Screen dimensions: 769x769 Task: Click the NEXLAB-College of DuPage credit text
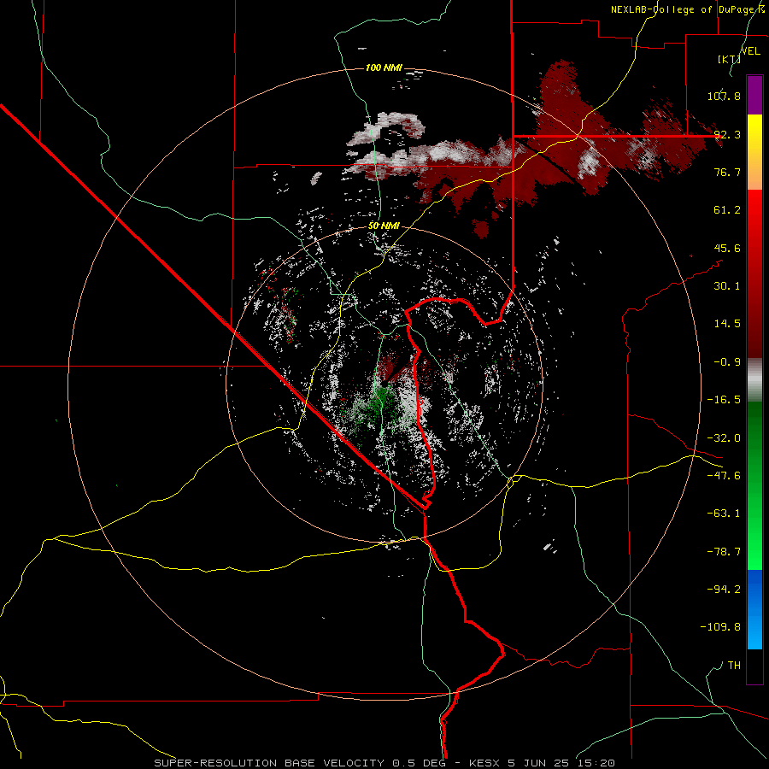click(x=687, y=9)
